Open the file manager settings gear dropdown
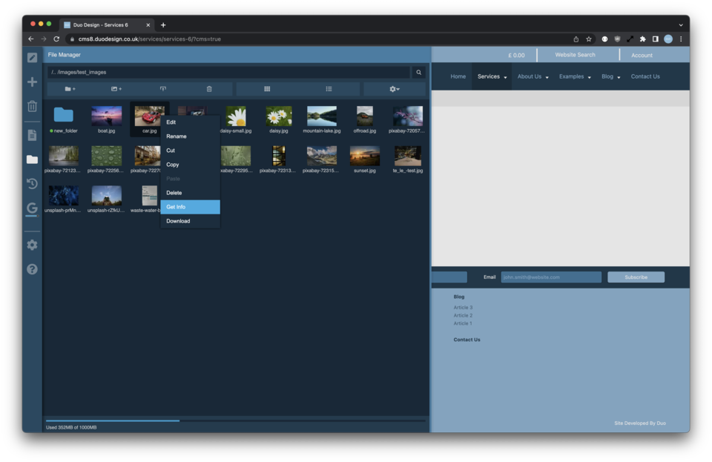This screenshot has height=462, width=712. [x=394, y=89]
